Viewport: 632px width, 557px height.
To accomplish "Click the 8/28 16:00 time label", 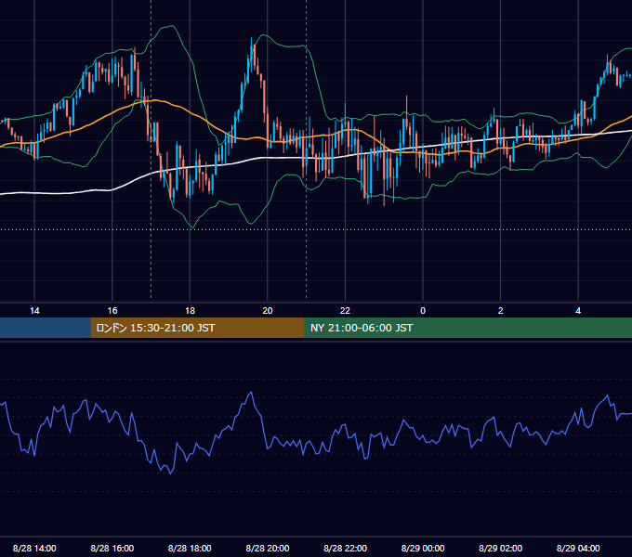I will (x=112, y=548).
